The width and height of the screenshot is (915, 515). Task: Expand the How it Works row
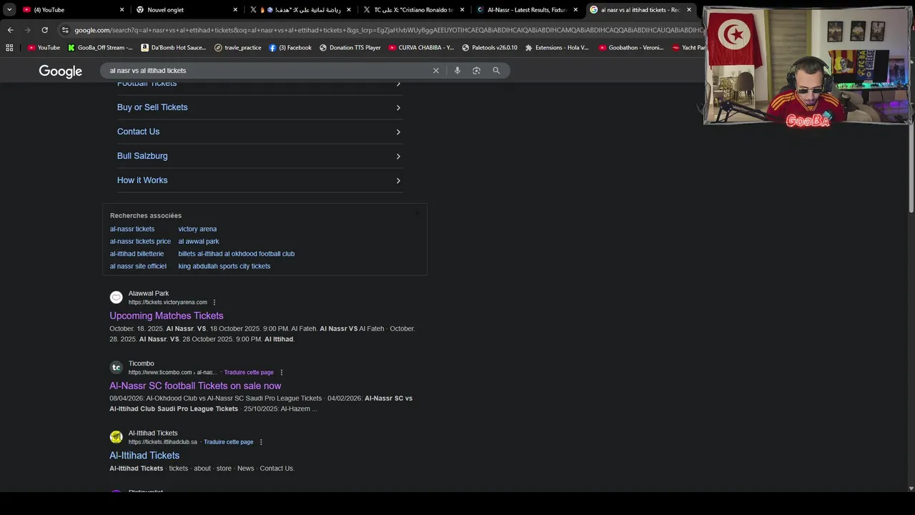[260, 180]
